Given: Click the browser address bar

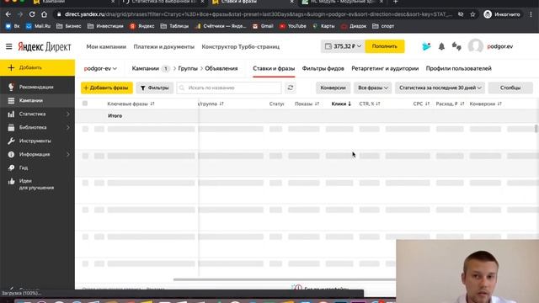Looking at the screenshot, I should coord(259,14).
